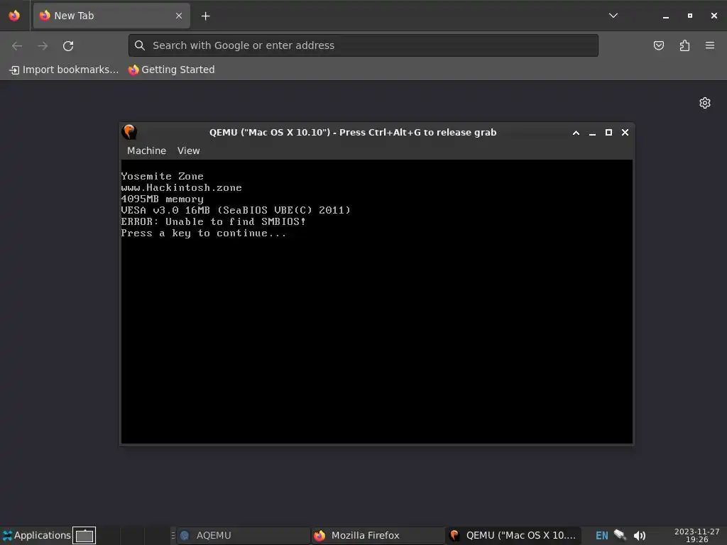Click the search magnifier icon in address bar

(140, 45)
